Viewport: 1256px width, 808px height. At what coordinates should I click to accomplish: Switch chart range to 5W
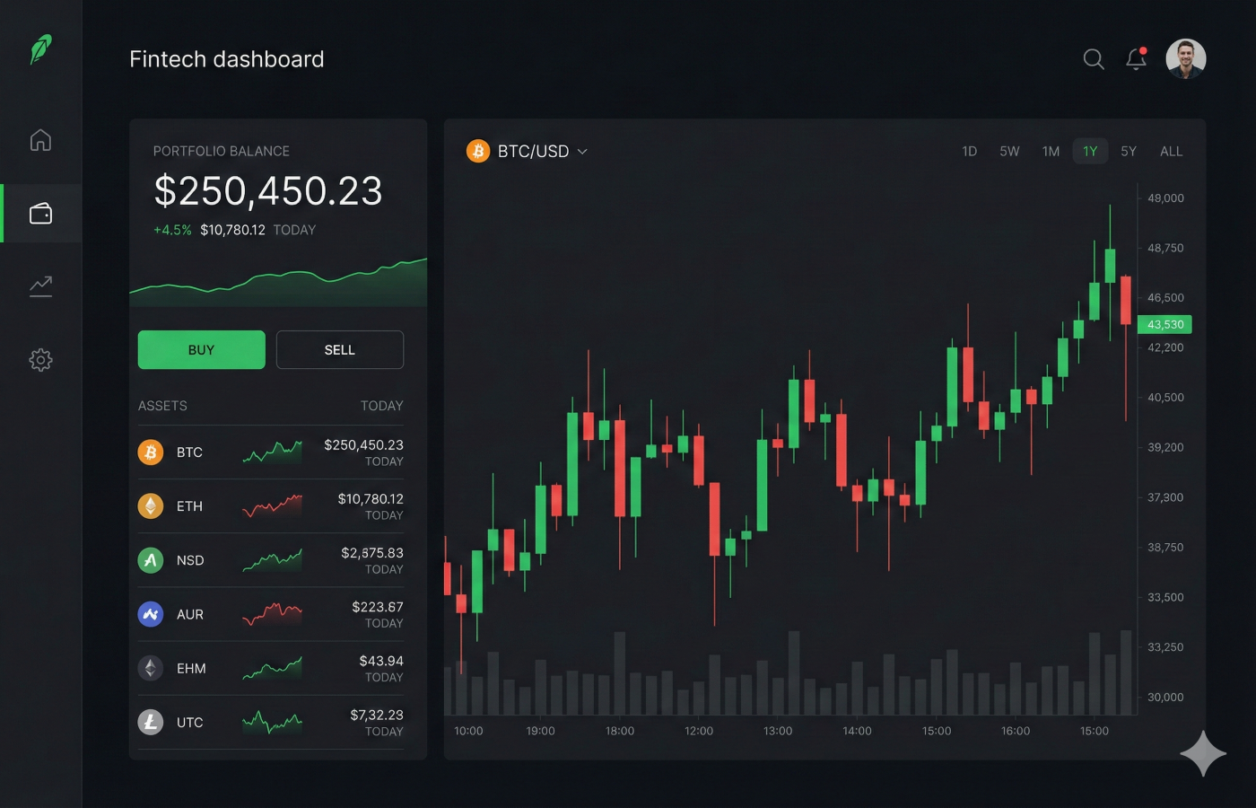tap(1009, 151)
